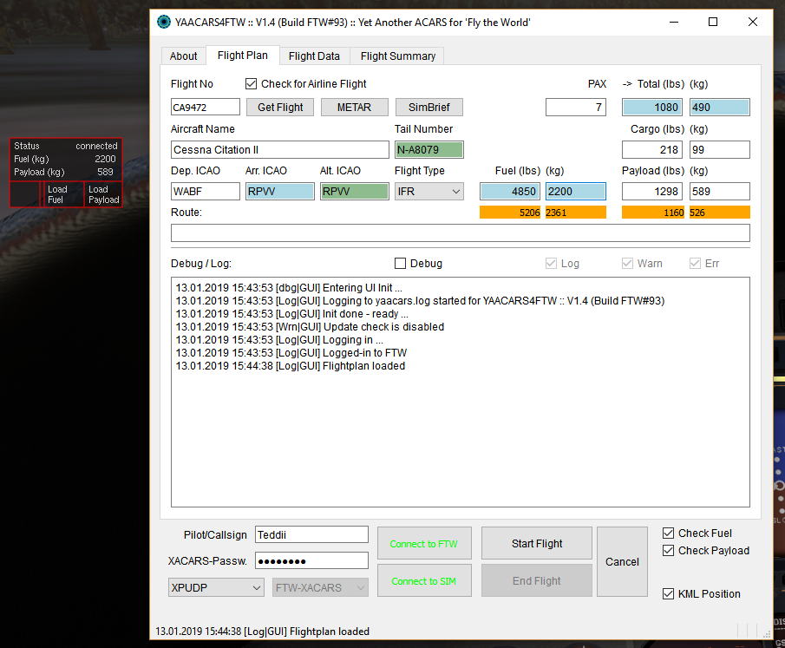785x648 pixels.
Task: Click the Dep. ICAO field WABF
Action: click(206, 192)
